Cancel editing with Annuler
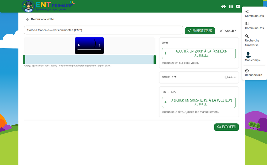Image resolution: width=267 pixels, height=165 pixels. pyautogui.click(x=228, y=31)
